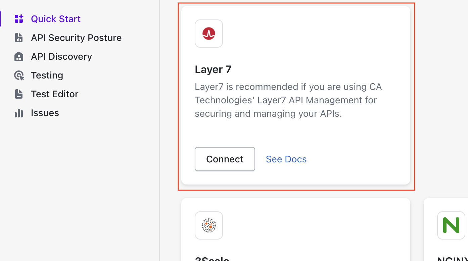Open the Issues page label
The image size is (468, 261).
coord(45,113)
